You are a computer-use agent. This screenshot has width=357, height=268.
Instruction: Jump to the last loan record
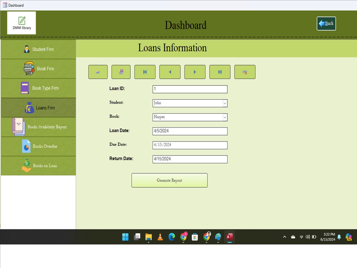click(220, 72)
